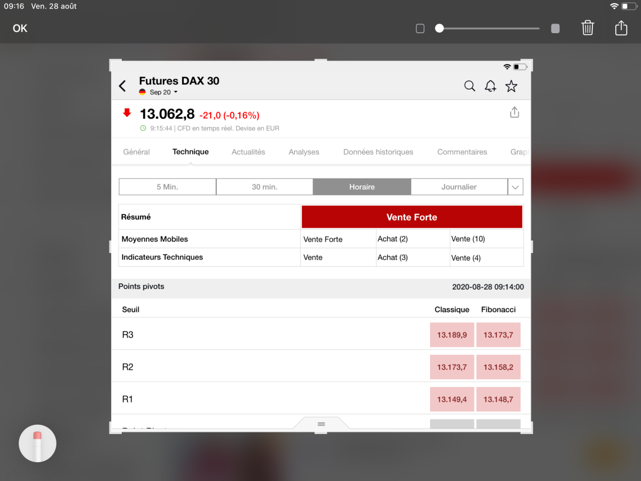Tap R1 Fibonacci value 13.148,7
The height and width of the screenshot is (481, 641).
(498, 399)
